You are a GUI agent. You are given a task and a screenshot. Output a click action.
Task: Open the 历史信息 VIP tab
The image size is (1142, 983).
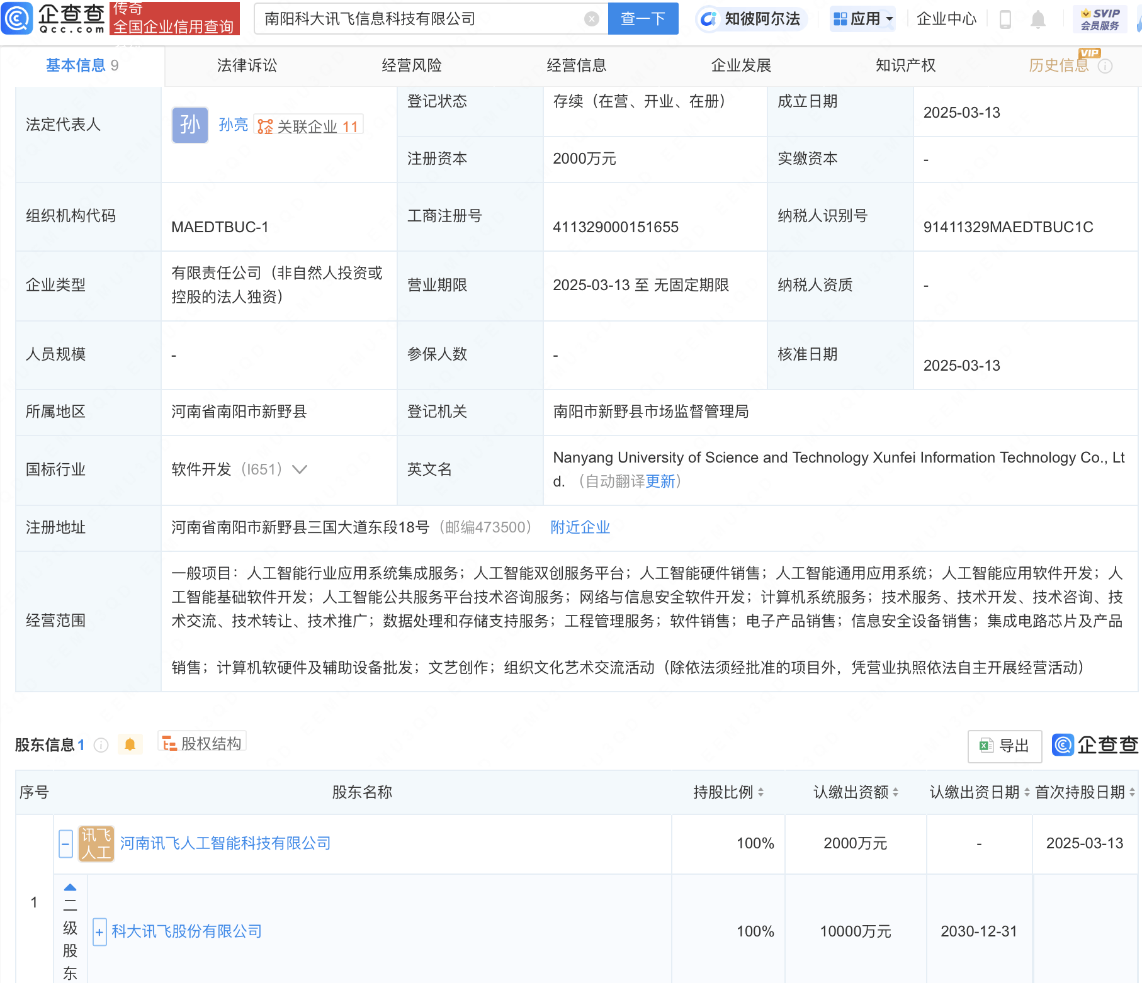(1059, 65)
